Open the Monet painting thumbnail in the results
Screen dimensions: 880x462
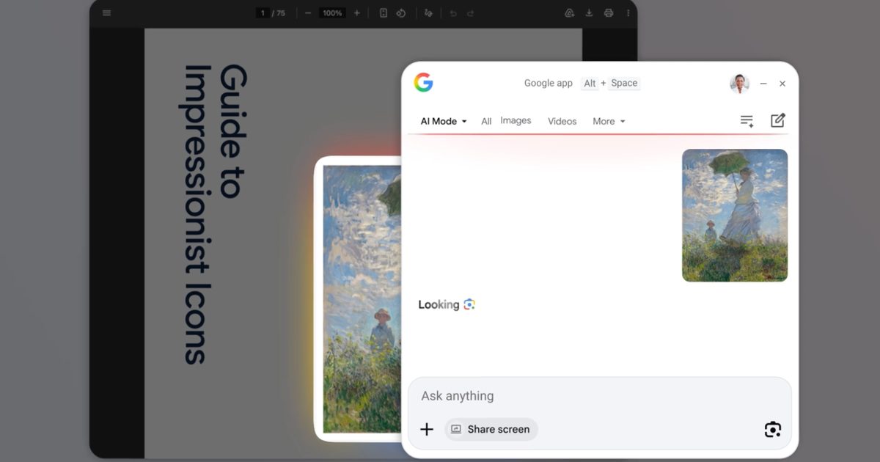(x=734, y=215)
